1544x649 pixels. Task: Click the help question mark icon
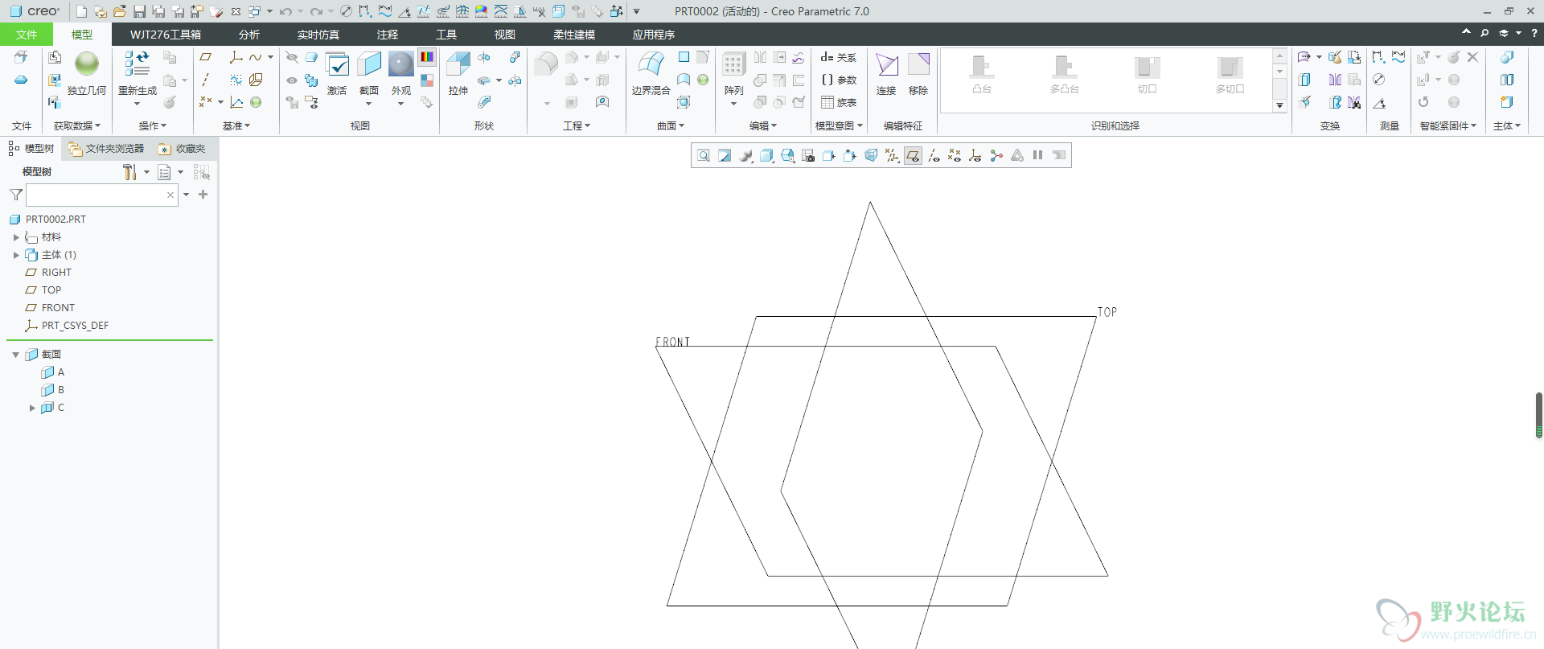1534,33
